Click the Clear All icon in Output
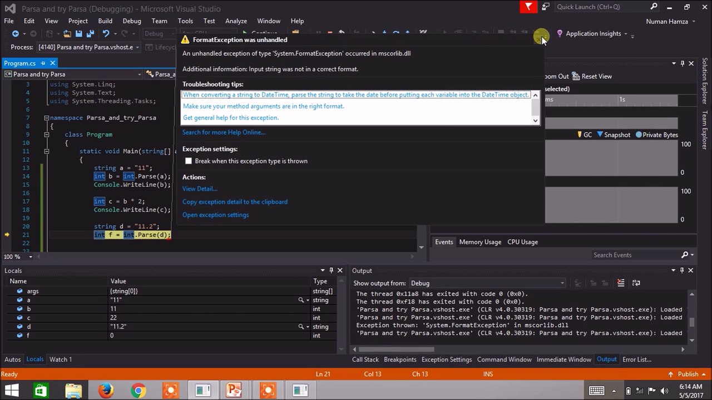The image size is (712, 400). (621, 283)
